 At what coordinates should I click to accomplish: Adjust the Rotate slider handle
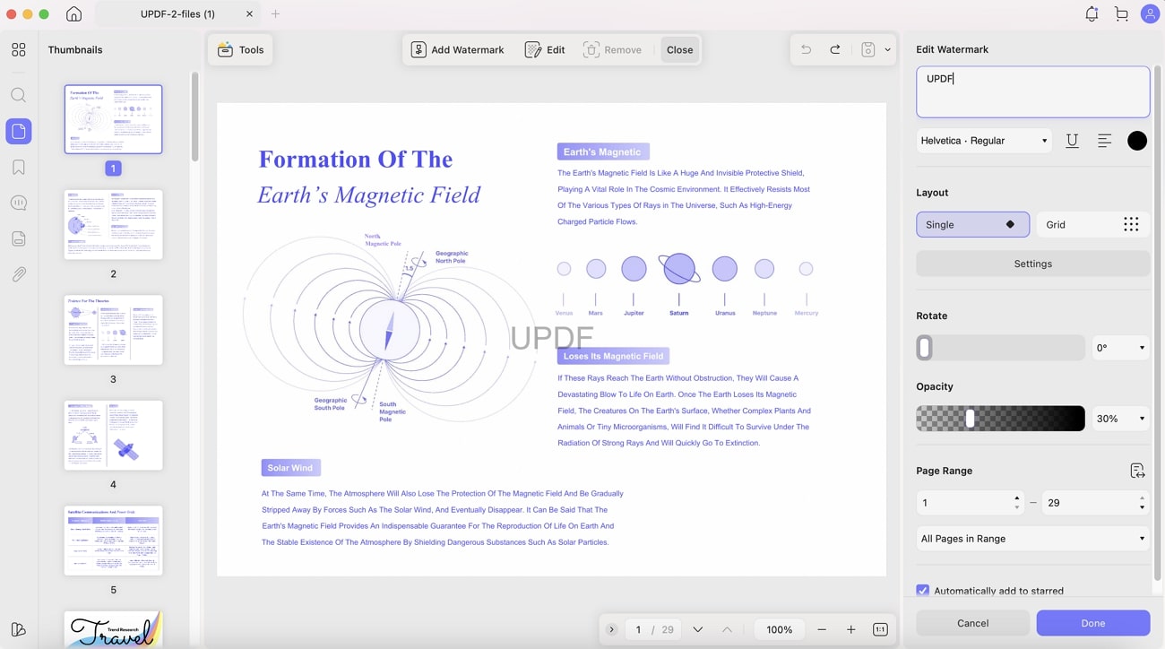pos(925,348)
